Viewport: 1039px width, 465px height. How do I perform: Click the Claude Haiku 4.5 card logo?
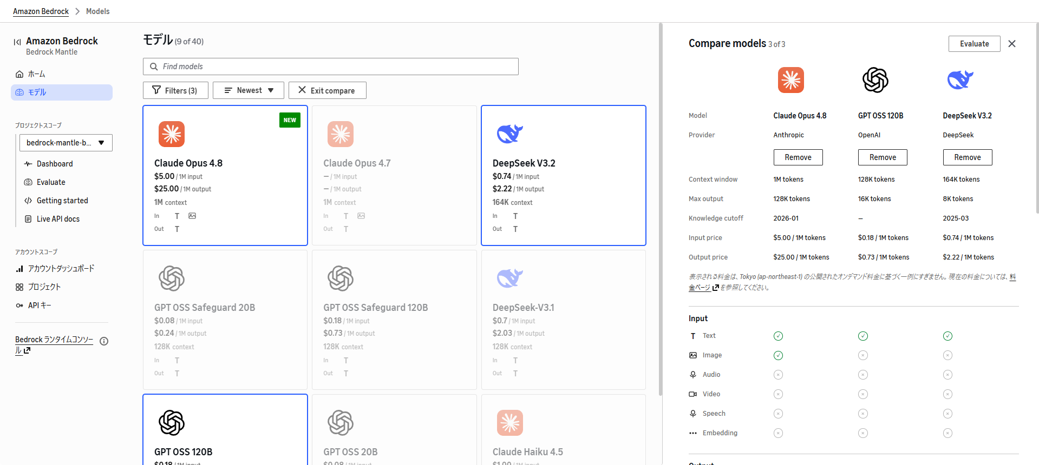pos(510,423)
